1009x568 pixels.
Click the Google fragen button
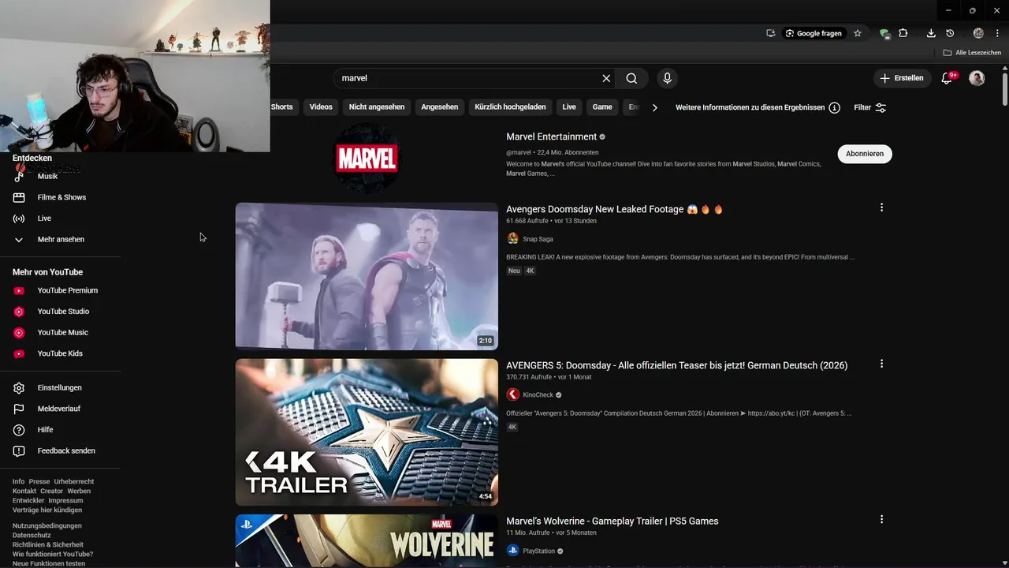pos(814,33)
